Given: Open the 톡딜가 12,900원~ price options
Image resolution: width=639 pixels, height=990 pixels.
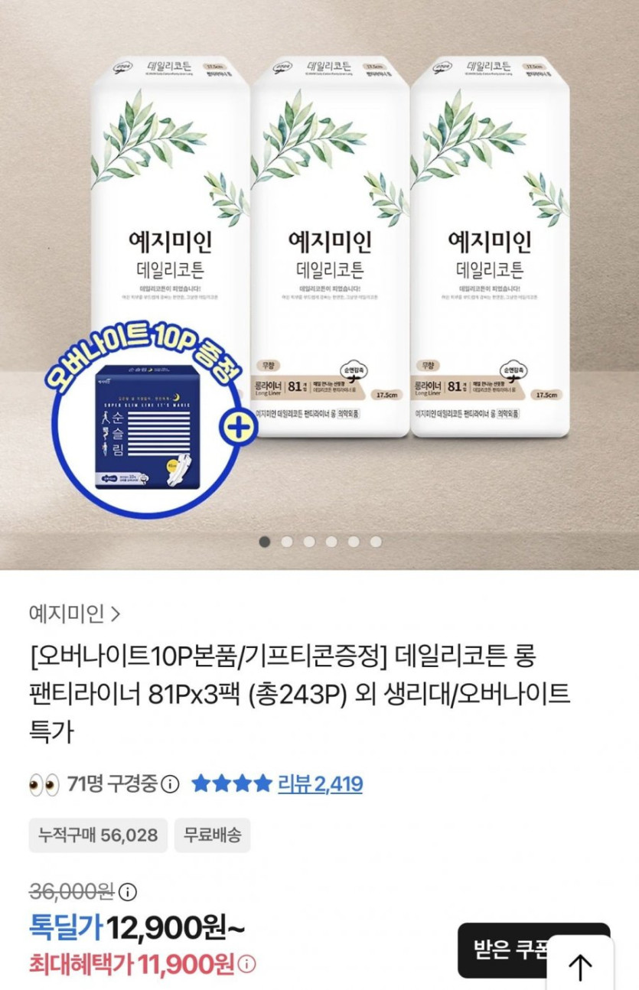Looking at the screenshot, I should [x=137, y=929].
